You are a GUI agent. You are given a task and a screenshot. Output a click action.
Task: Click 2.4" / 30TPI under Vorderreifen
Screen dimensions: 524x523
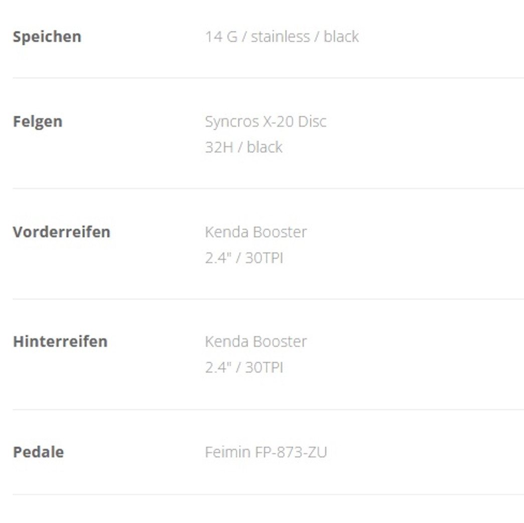pyautogui.click(x=244, y=257)
